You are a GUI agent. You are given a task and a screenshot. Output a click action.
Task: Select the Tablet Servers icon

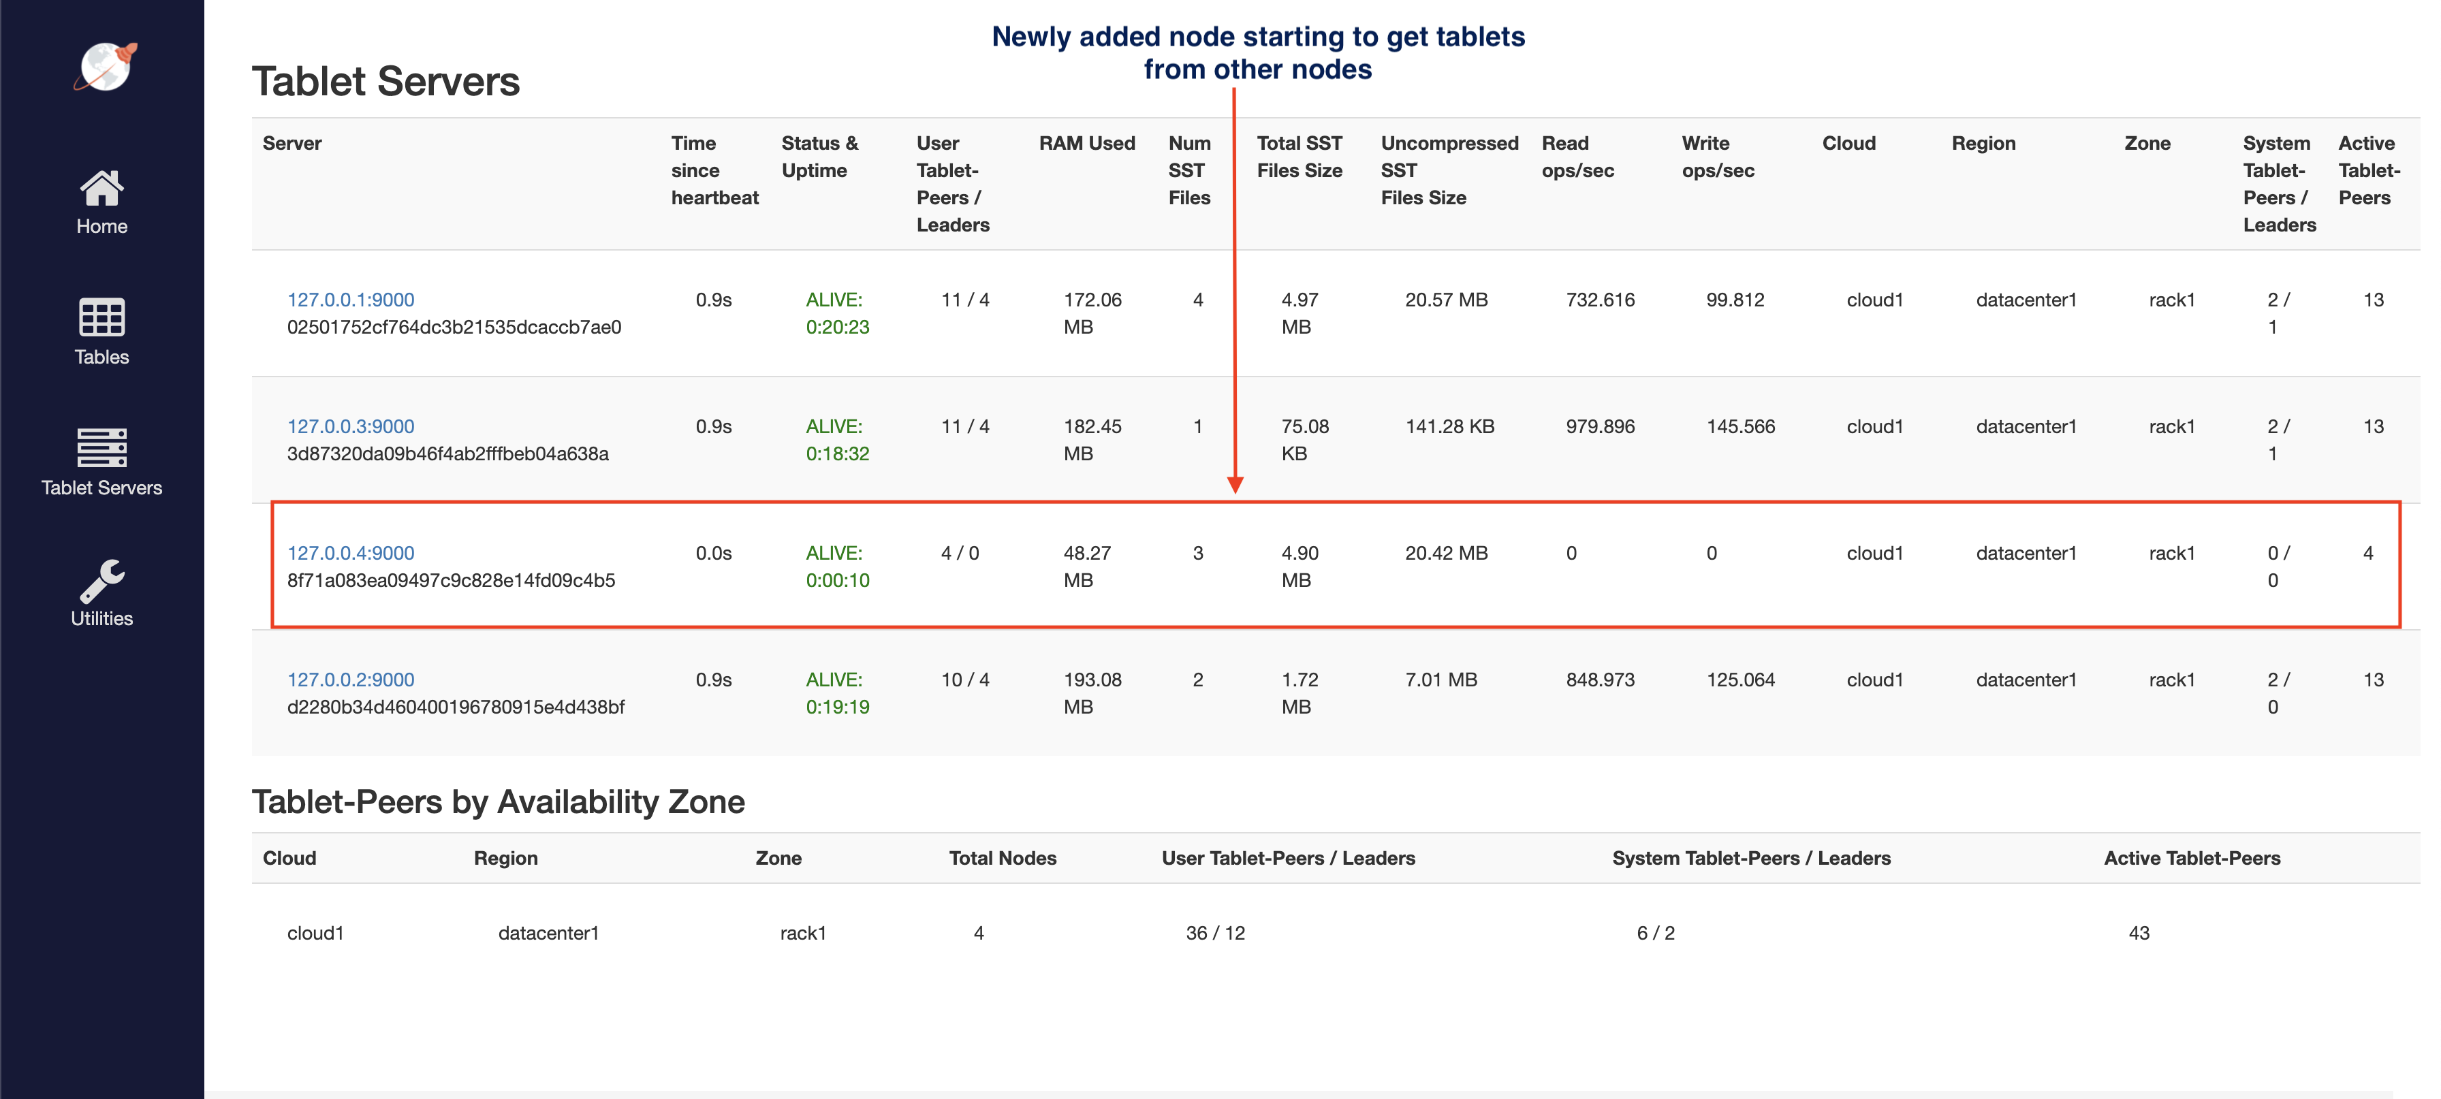point(101,448)
